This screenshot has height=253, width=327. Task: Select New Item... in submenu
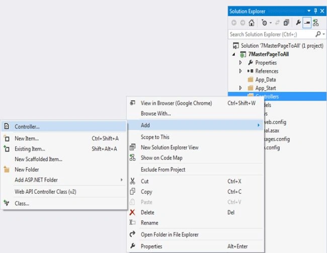64,139
